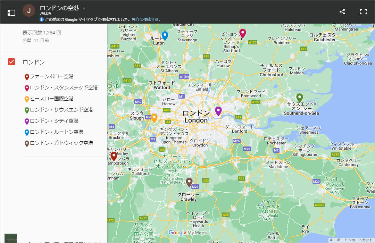Choose ロンドン・シティ空港 in the layer list

[54, 121]
